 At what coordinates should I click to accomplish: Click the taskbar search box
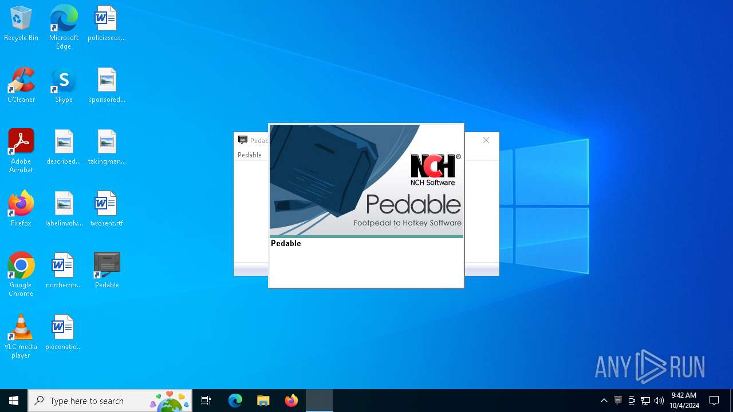click(111, 401)
